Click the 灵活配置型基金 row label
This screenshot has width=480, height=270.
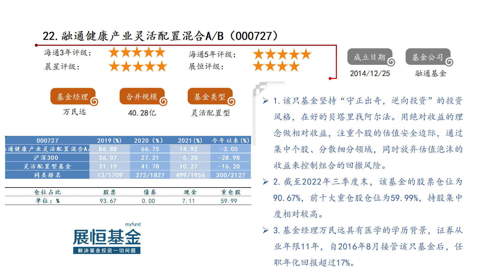tap(47, 166)
